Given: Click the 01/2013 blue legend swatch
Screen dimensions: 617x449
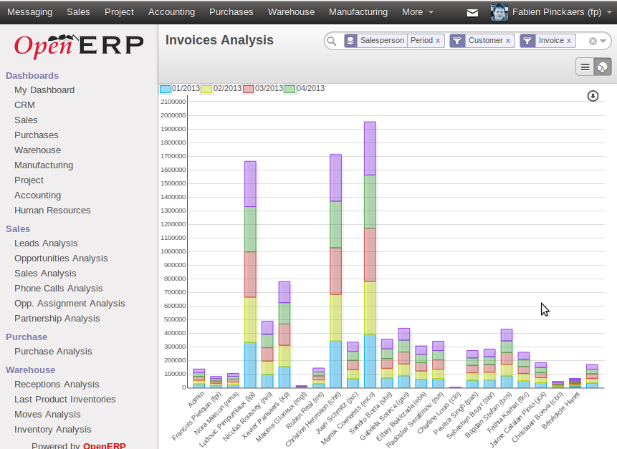Looking at the screenshot, I should tap(165, 89).
